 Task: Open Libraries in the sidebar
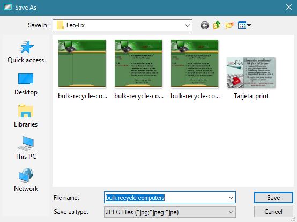[x=26, y=116]
